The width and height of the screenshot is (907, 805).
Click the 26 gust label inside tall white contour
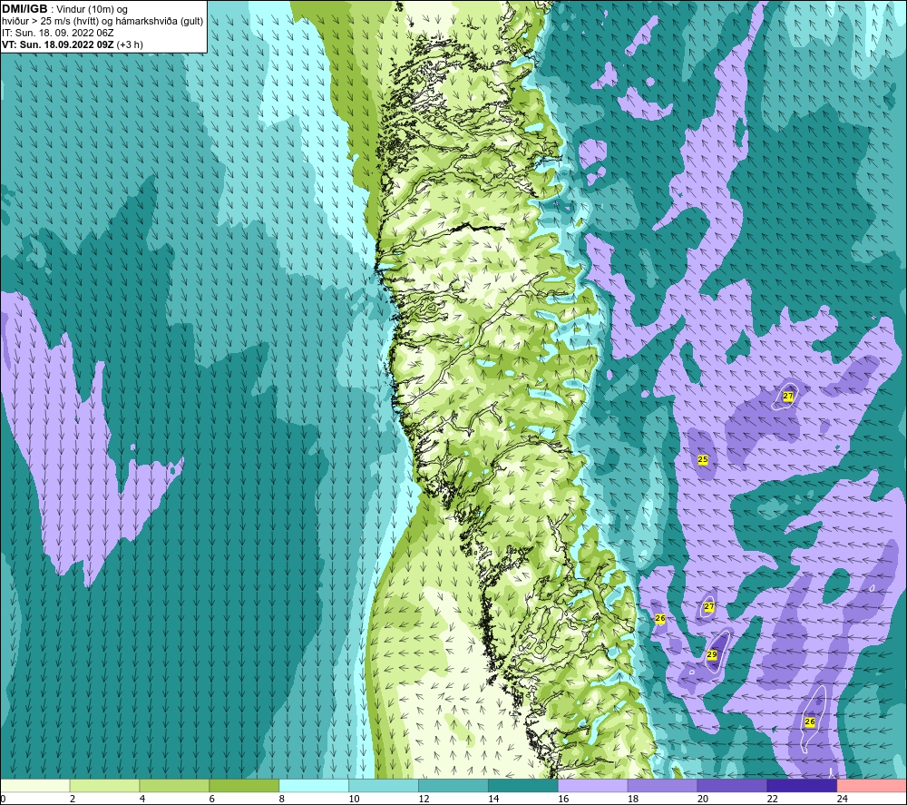click(810, 722)
